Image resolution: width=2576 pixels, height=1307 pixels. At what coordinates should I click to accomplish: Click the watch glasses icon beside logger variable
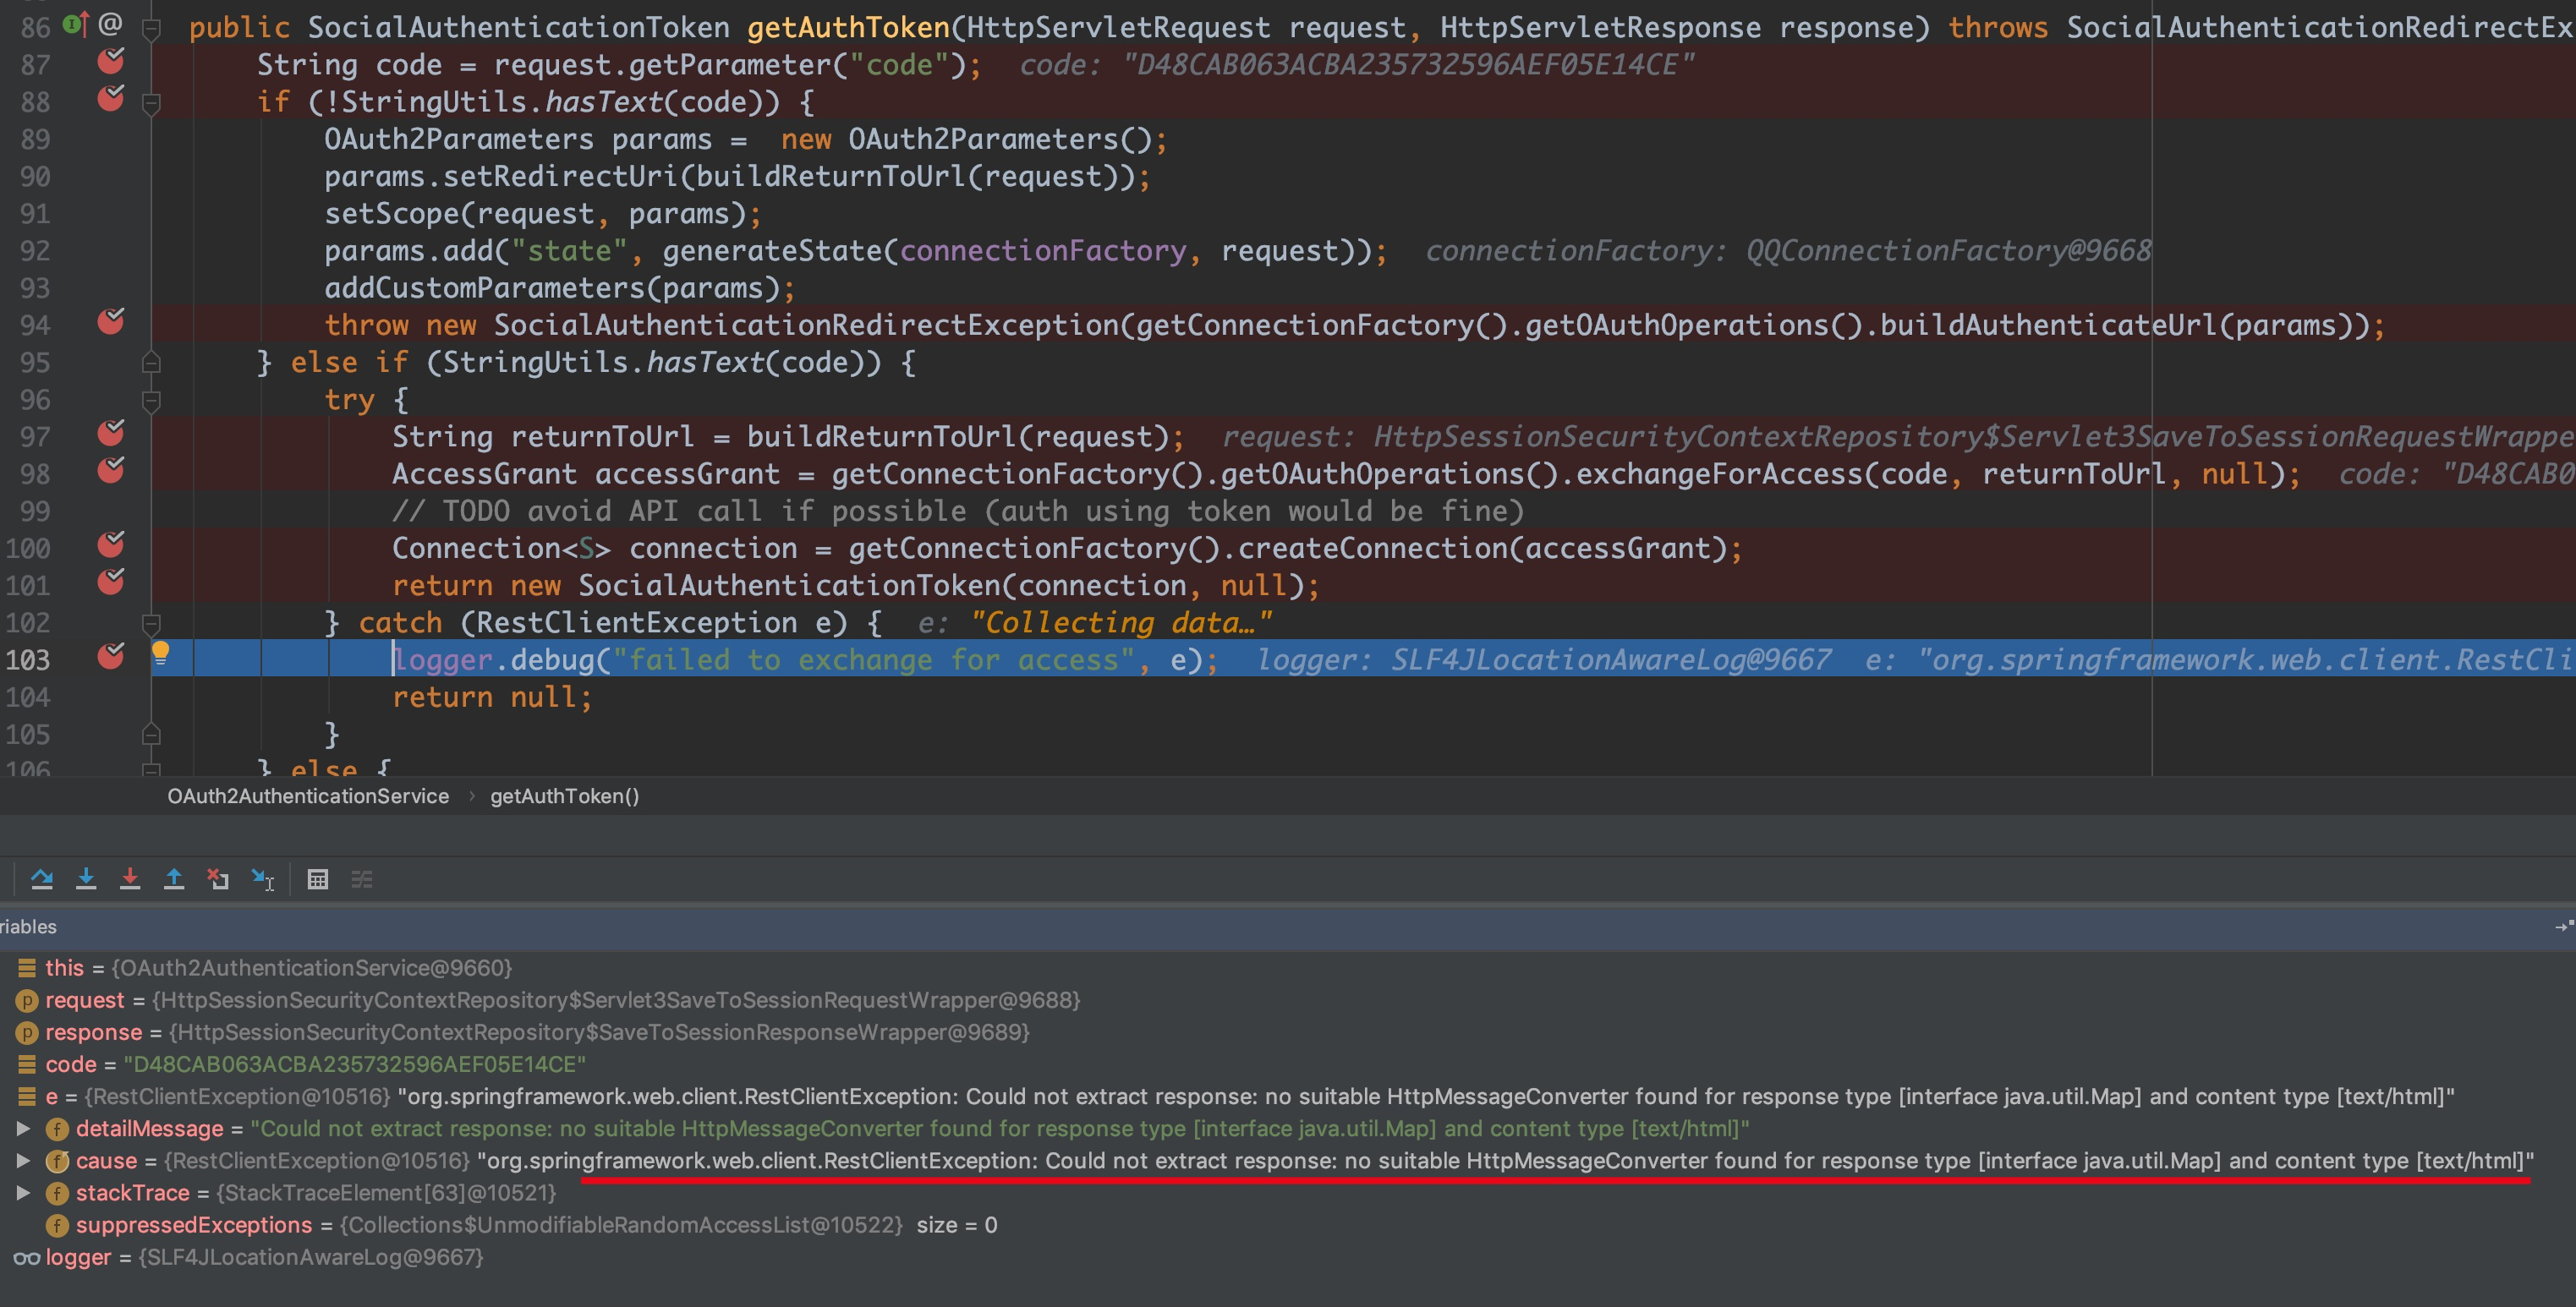(27, 1258)
